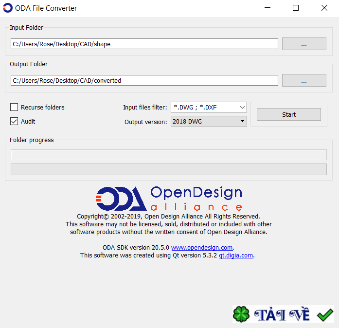Click the Copyright 2002-2019 text line

pyautogui.click(x=168, y=217)
